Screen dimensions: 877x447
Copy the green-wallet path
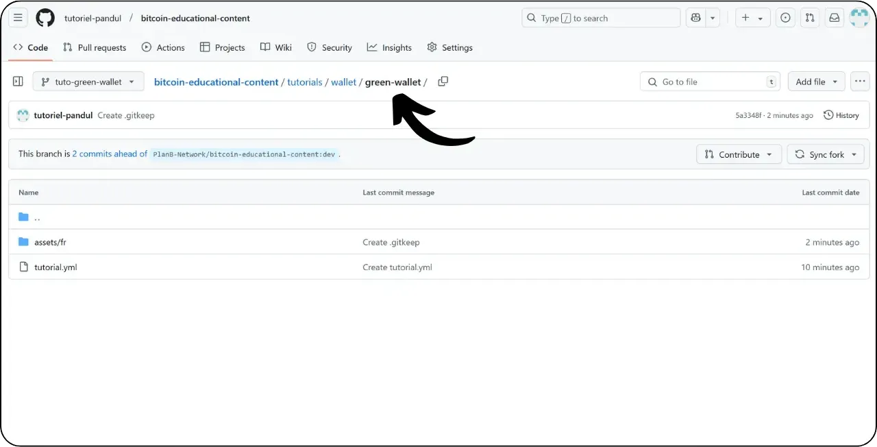click(443, 81)
